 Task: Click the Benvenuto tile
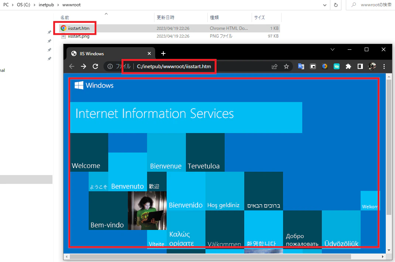coord(127,172)
